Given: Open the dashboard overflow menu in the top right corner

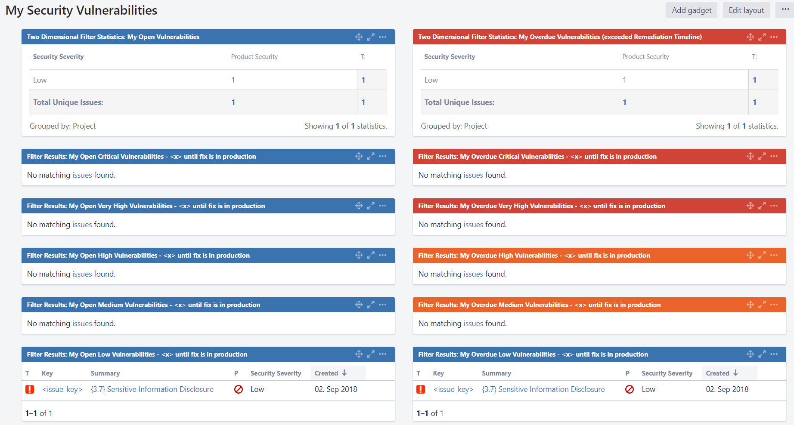Looking at the screenshot, I should click(785, 9).
